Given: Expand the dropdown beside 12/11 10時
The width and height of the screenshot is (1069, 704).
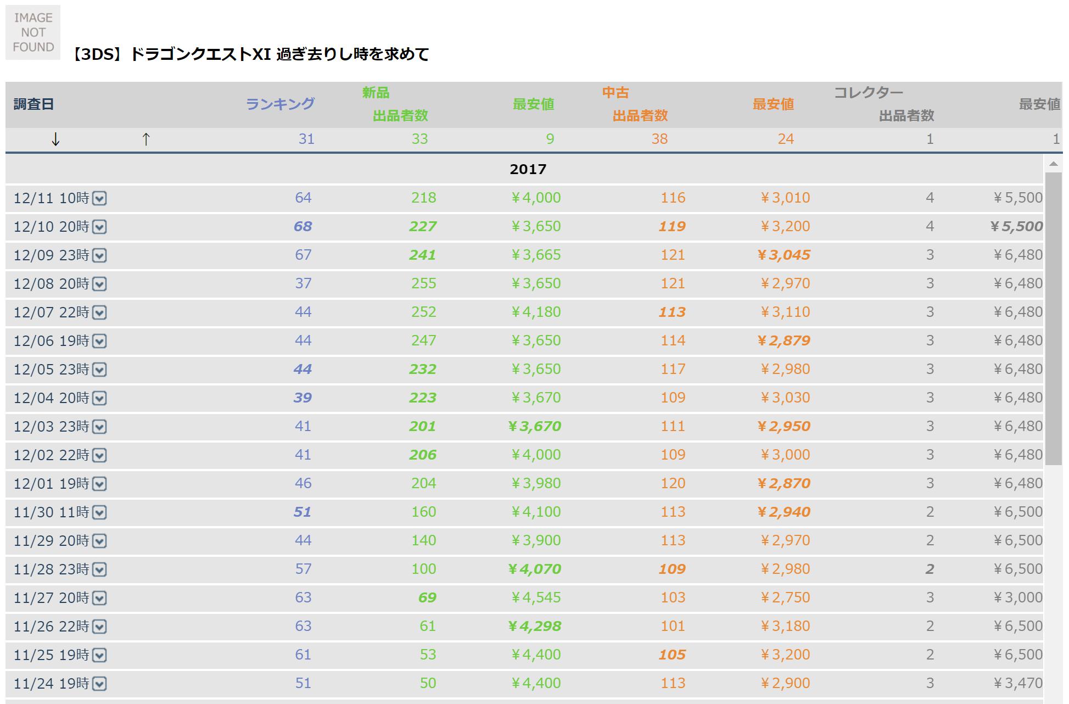Looking at the screenshot, I should tap(99, 198).
